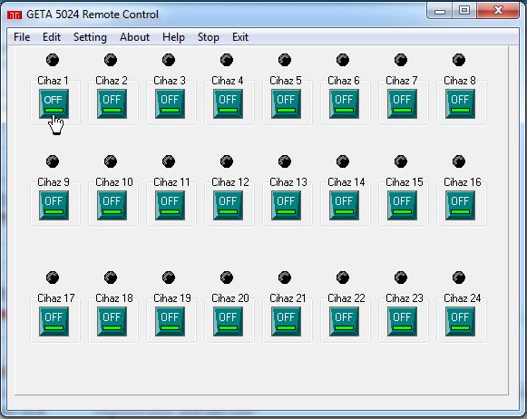Click the black LED above Cihaz 12

(227, 161)
